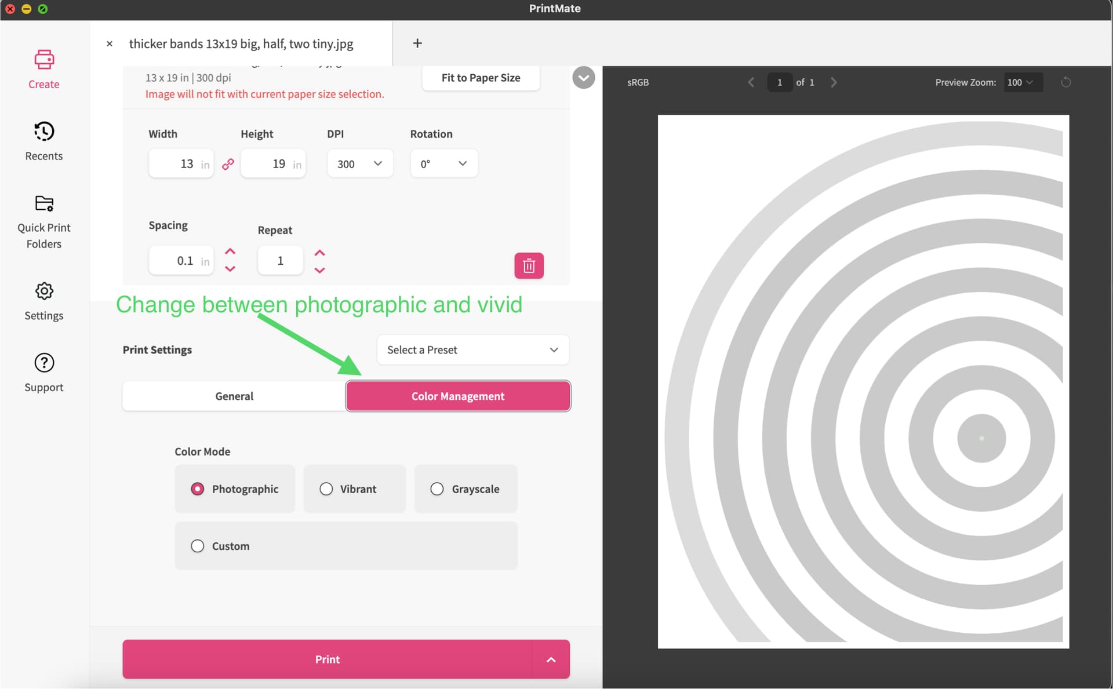1113x689 pixels.
Task: Refresh the preview with circular arrow
Action: (1065, 82)
